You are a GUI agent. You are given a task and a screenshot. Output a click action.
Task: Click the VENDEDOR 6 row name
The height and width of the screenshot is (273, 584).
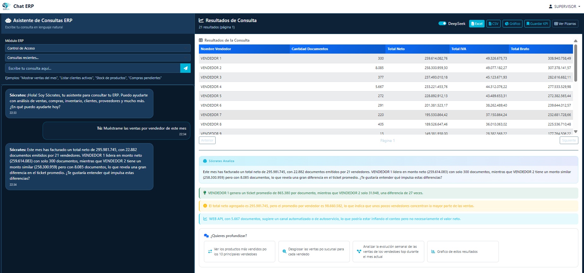coord(211,105)
